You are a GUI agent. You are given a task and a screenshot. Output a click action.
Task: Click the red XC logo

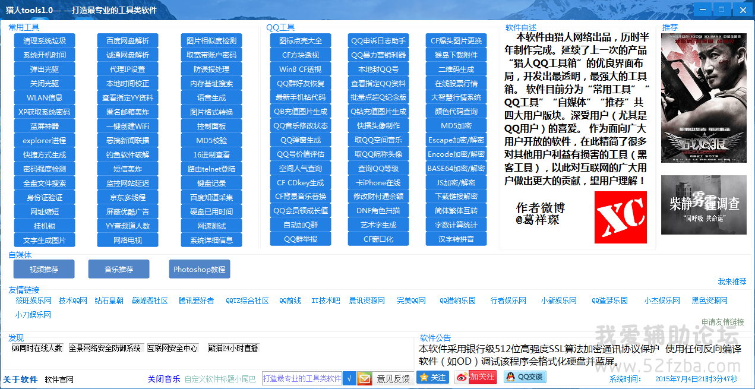(x=621, y=217)
